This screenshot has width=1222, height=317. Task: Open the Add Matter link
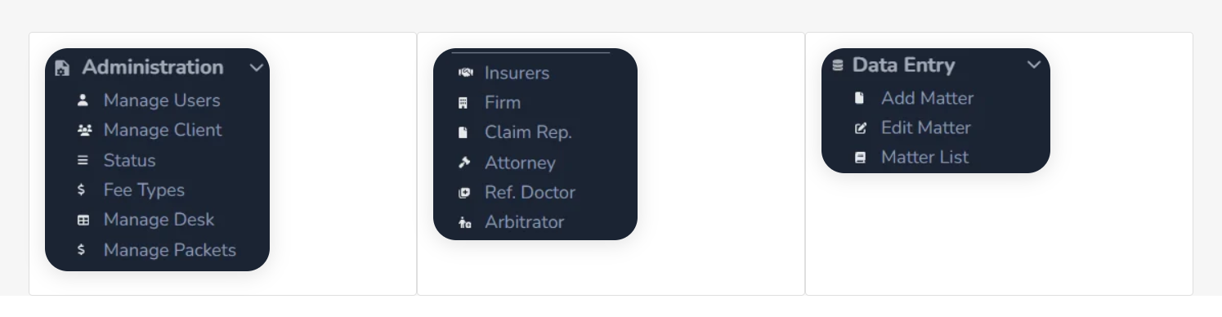point(927,98)
